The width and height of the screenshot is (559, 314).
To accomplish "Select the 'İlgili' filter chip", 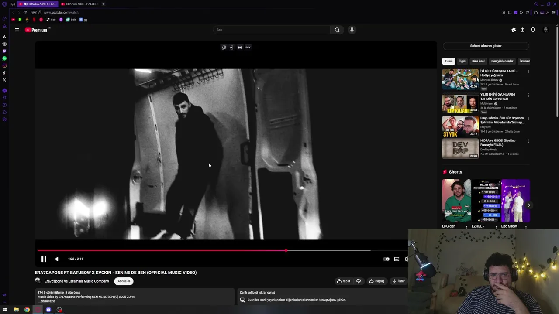I will pyautogui.click(x=462, y=61).
